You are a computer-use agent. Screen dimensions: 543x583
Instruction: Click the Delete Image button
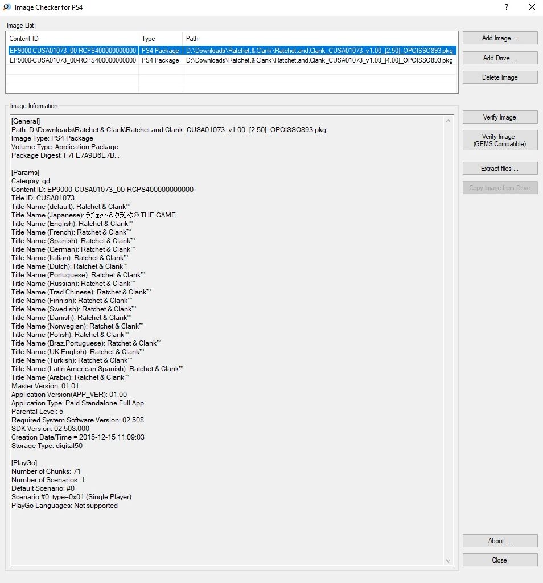[x=500, y=77]
